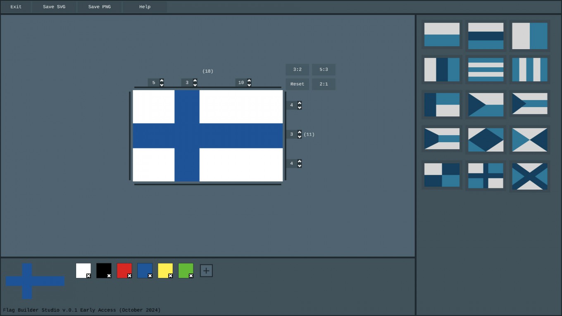Select the vertical tricolor flag template
This screenshot has height=316, width=562.
pos(442,69)
